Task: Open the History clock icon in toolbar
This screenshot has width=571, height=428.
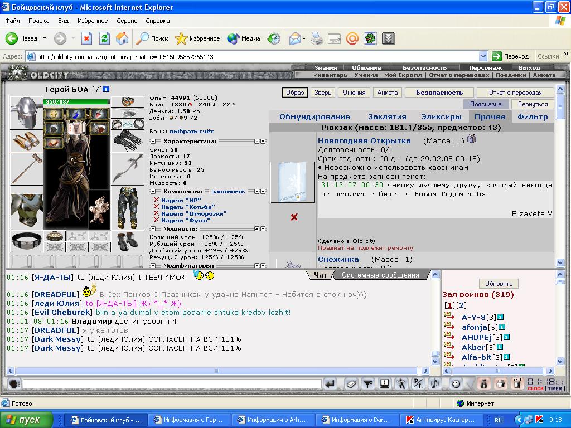Action: pos(274,38)
